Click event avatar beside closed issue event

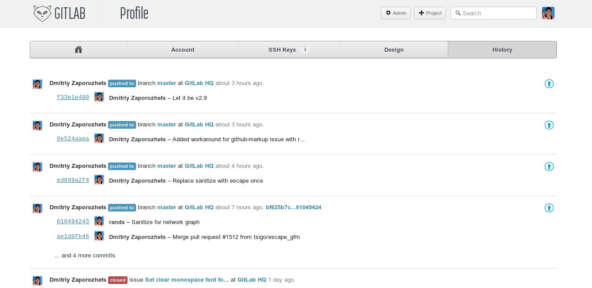pyautogui.click(x=37, y=281)
